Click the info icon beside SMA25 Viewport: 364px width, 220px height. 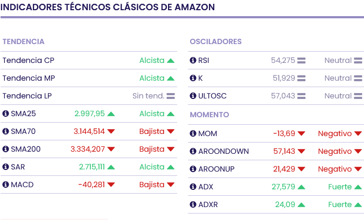point(6,114)
